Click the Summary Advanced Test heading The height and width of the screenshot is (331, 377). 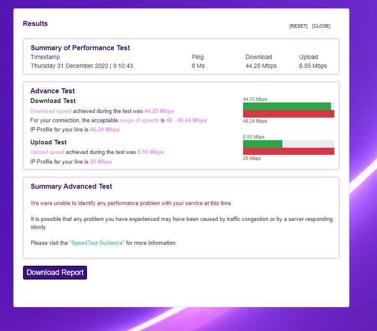point(71,187)
